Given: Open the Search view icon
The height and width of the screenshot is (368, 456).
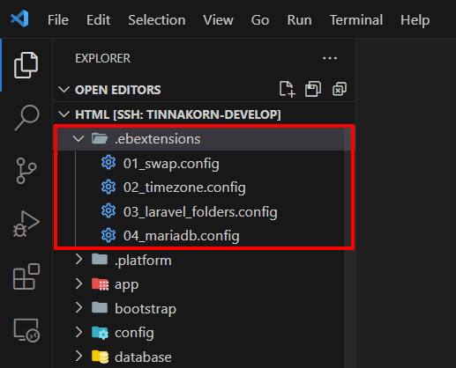Looking at the screenshot, I should point(26,117).
